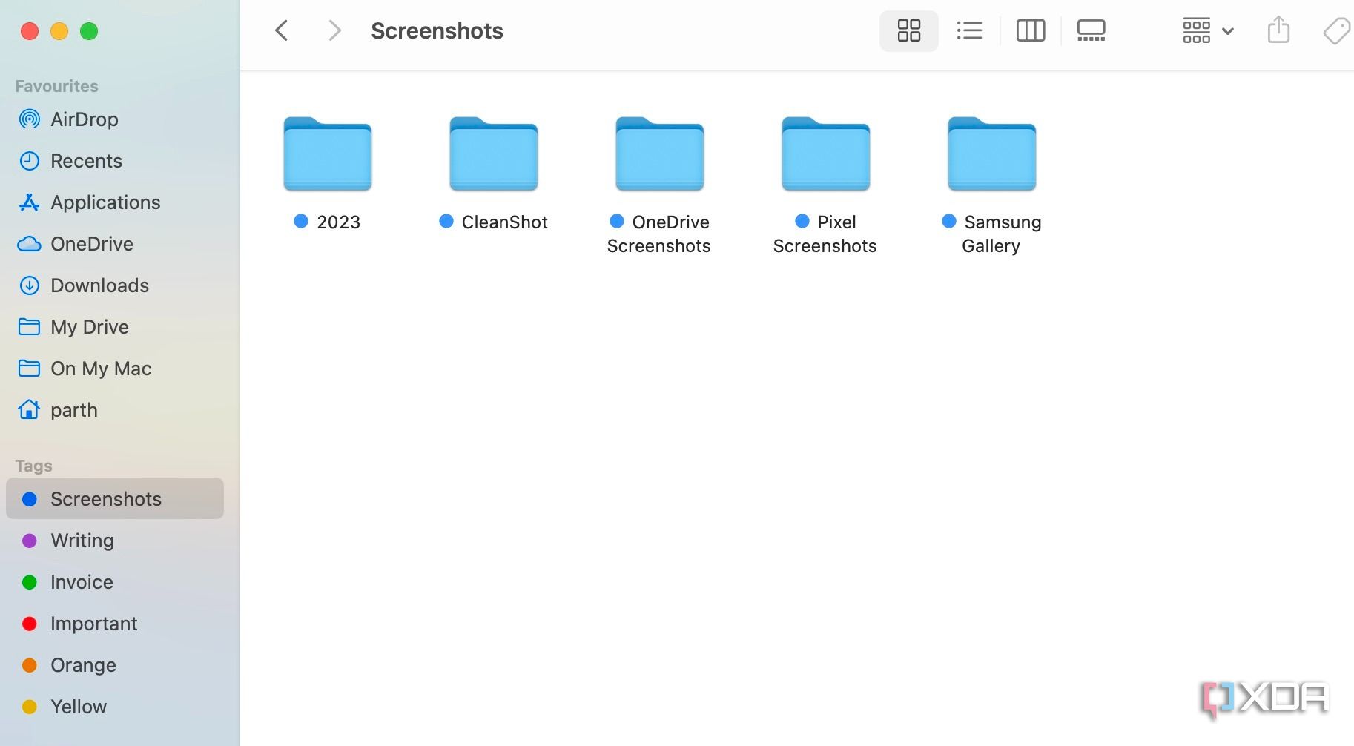Click the forward navigation arrow
The width and height of the screenshot is (1354, 746).
coord(334,30)
